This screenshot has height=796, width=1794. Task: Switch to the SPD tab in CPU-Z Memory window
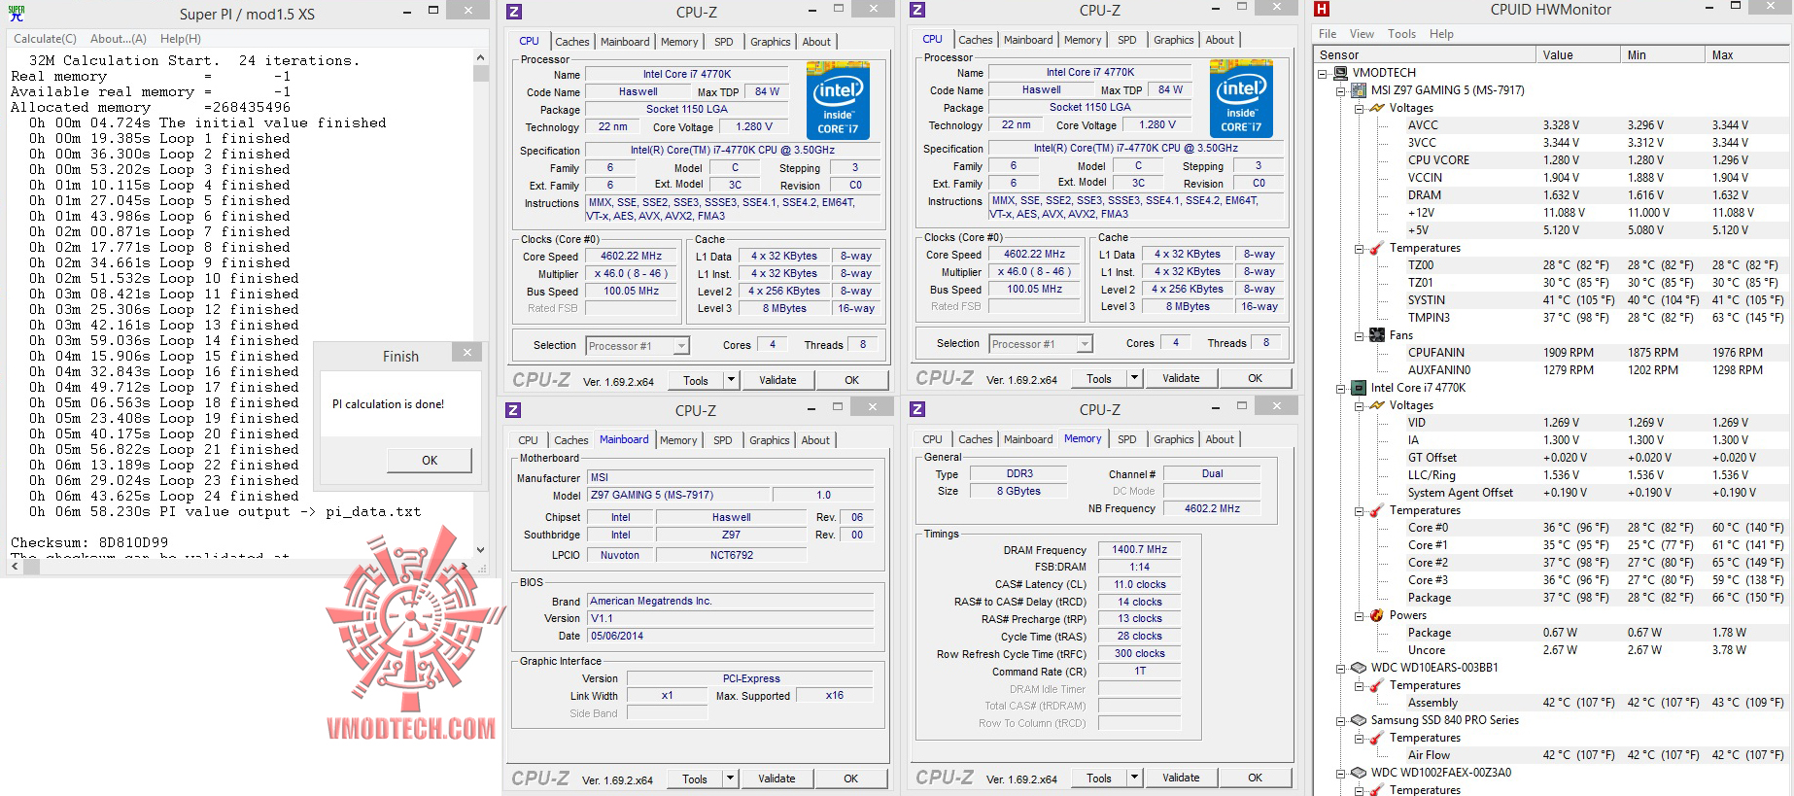[x=1126, y=439]
